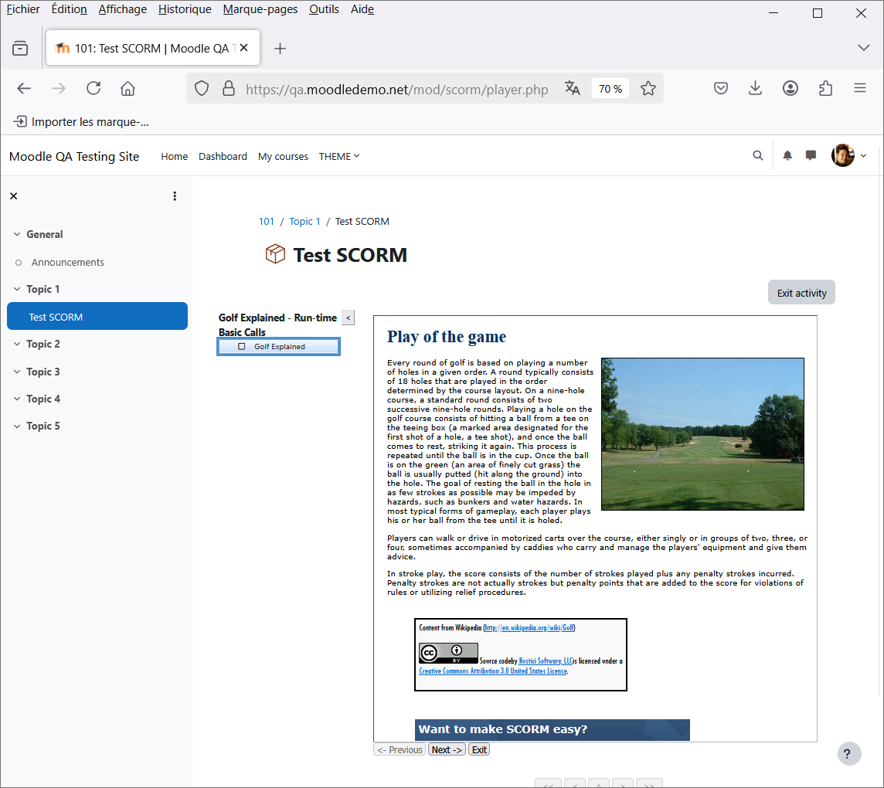884x788 pixels.
Task: Follow the 101 breadcrumb link
Action: (x=266, y=222)
